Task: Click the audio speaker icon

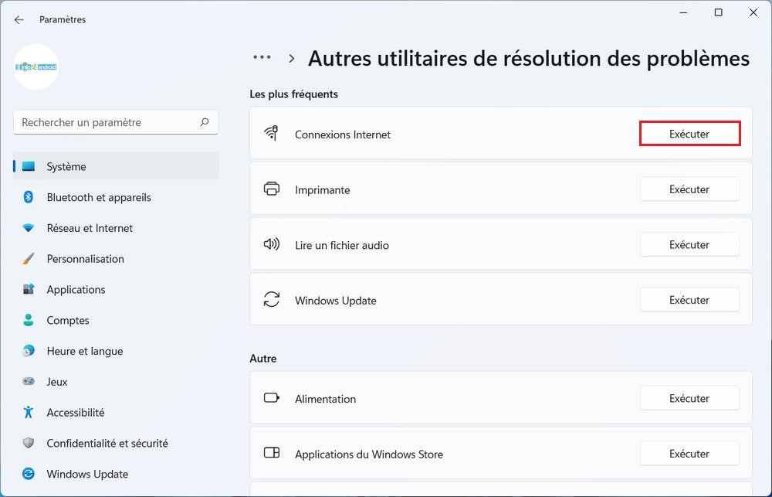Action: tap(271, 243)
